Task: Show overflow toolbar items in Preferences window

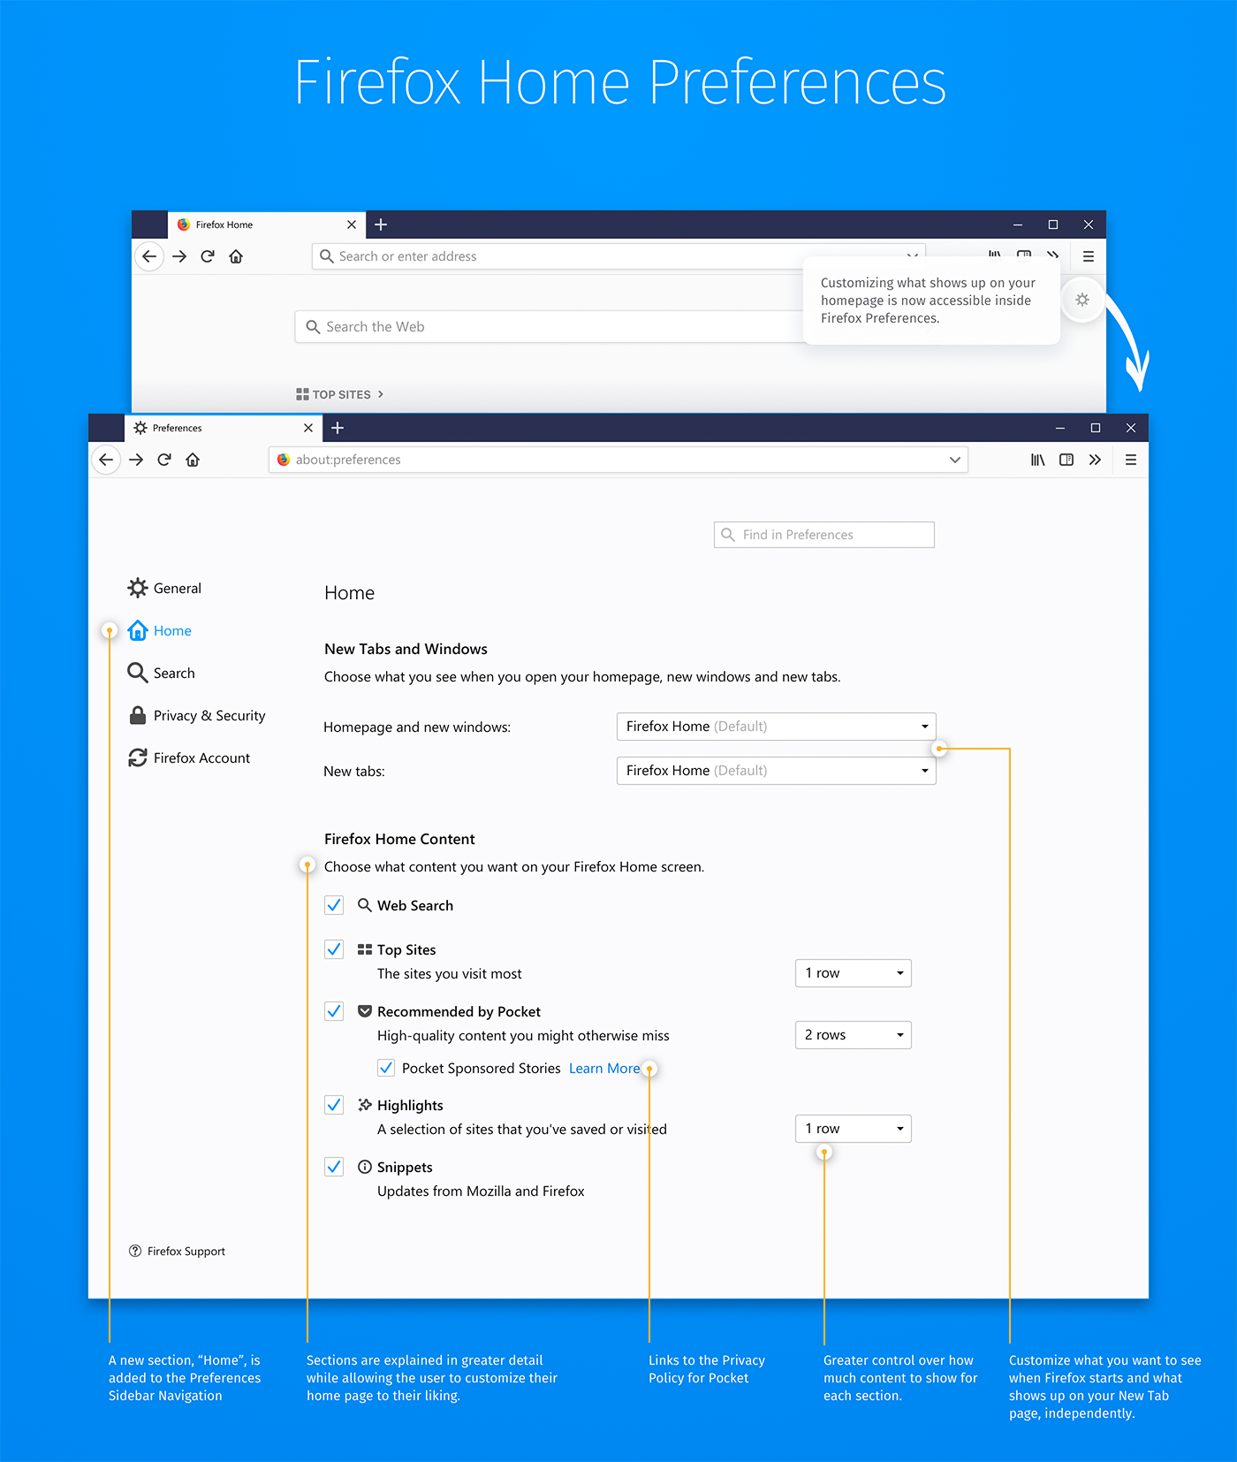Action: tap(1095, 460)
